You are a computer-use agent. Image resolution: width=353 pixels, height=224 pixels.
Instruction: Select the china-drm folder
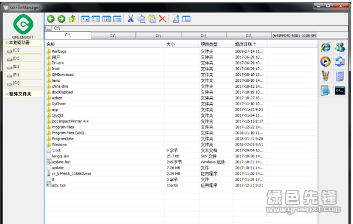coord(60,87)
